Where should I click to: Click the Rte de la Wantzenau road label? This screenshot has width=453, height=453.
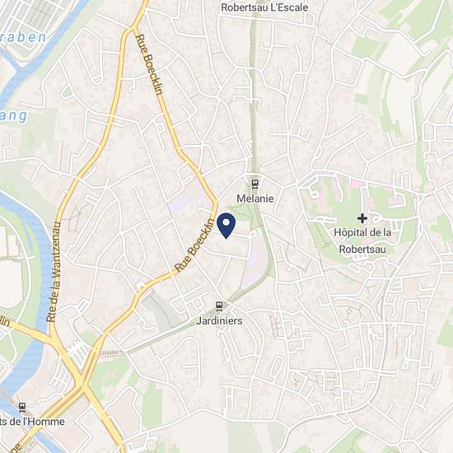(x=54, y=272)
